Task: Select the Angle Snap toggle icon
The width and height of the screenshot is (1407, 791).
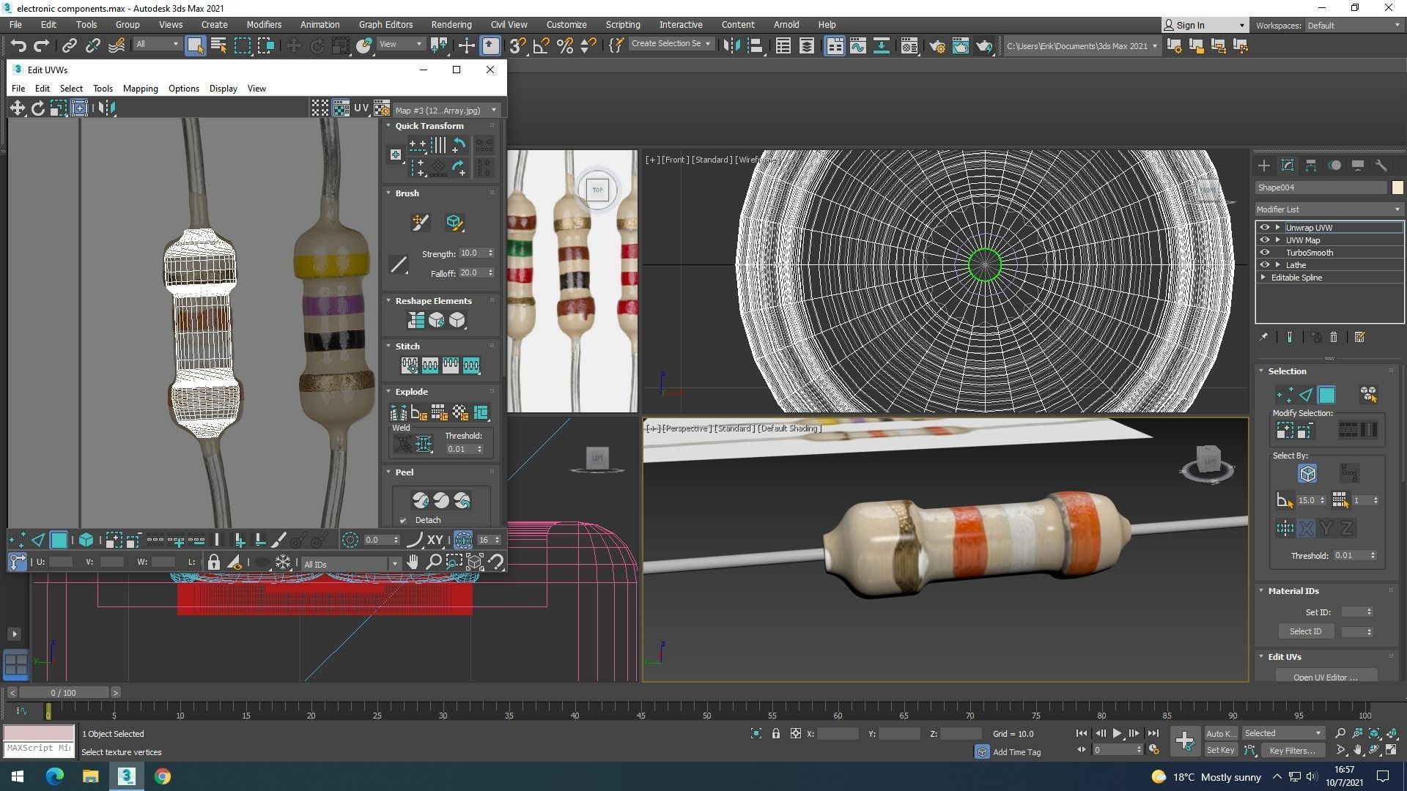Action: 541,46
